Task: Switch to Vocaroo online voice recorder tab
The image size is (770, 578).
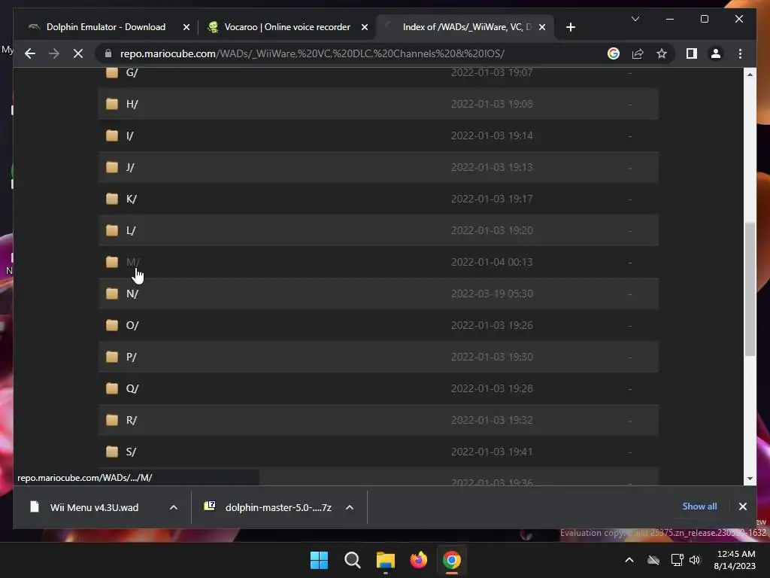Action: click(287, 27)
